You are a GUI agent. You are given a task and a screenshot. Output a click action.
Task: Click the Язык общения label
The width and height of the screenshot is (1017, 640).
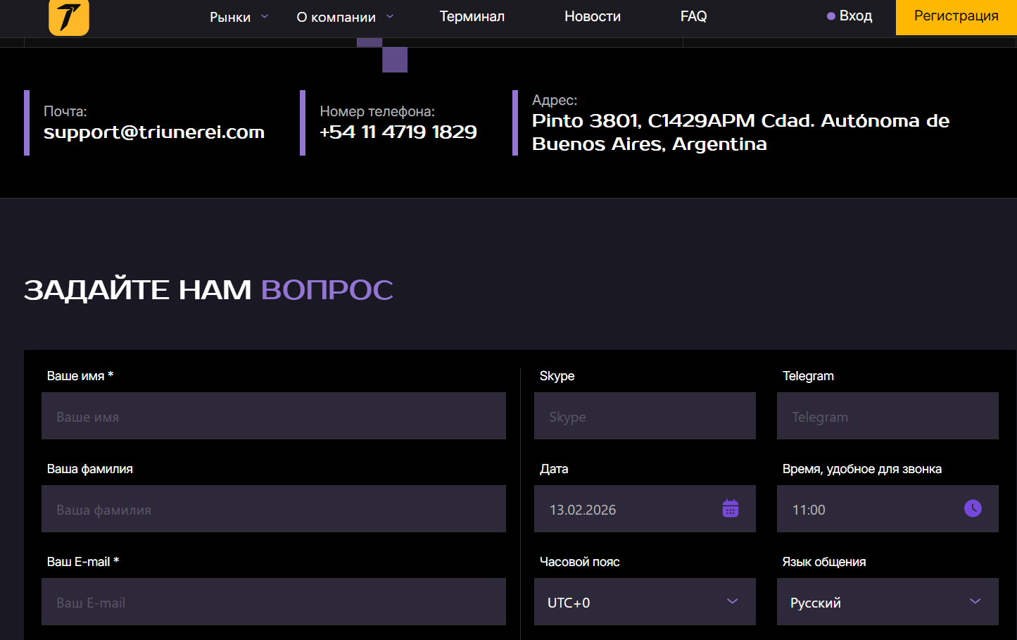pos(824,562)
